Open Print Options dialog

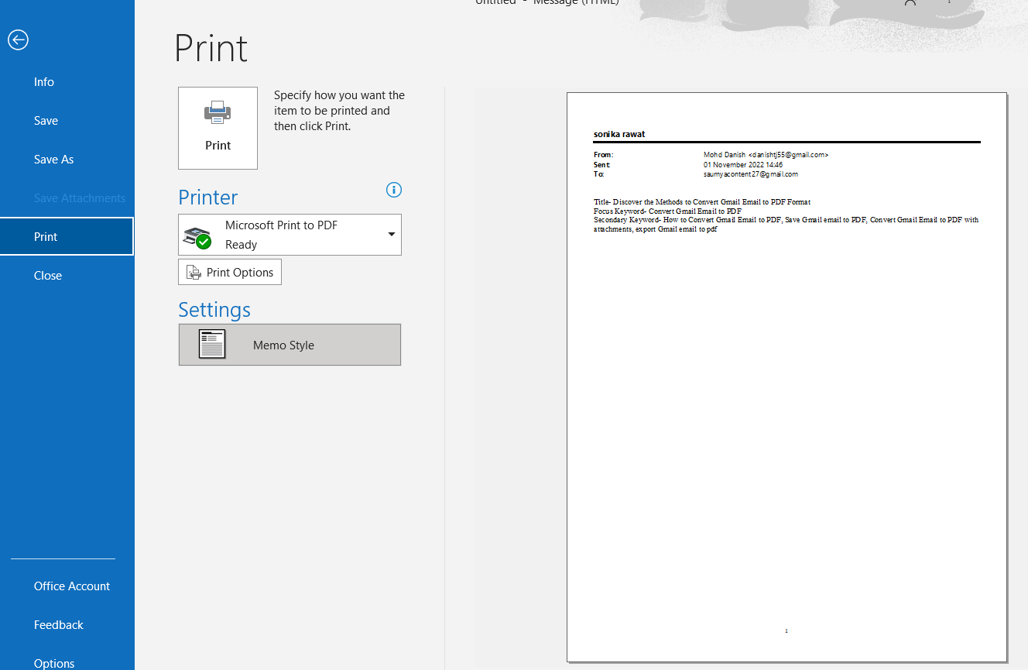click(230, 273)
